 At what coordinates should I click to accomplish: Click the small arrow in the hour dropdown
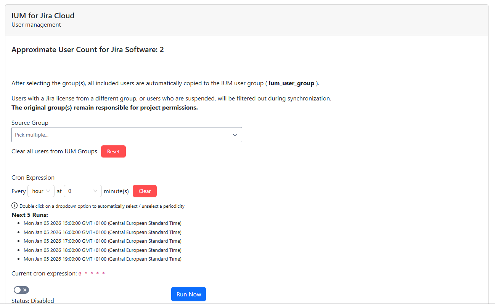pyautogui.click(x=48, y=191)
